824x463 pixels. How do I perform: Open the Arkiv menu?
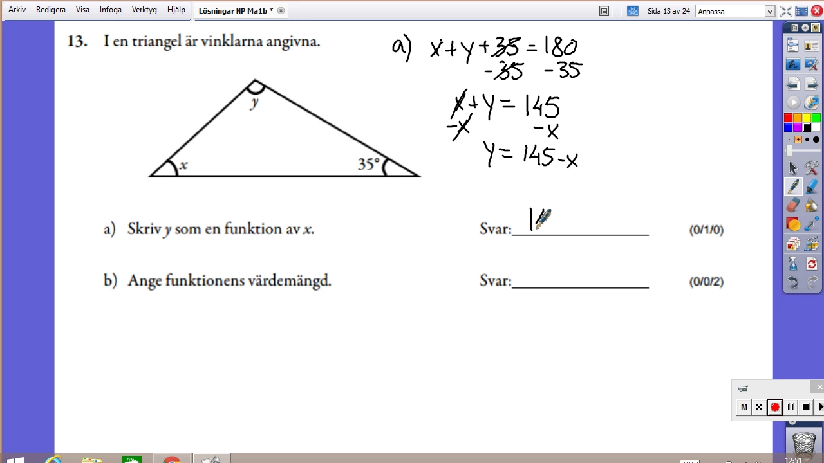tap(17, 10)
